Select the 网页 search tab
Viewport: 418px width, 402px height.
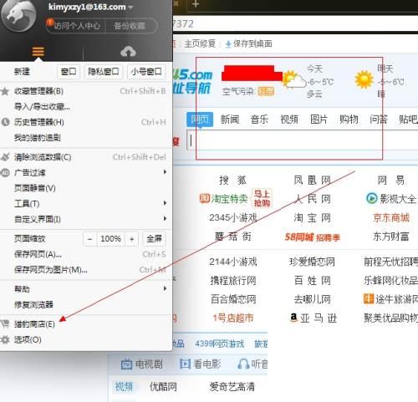[x=200, y=120]
